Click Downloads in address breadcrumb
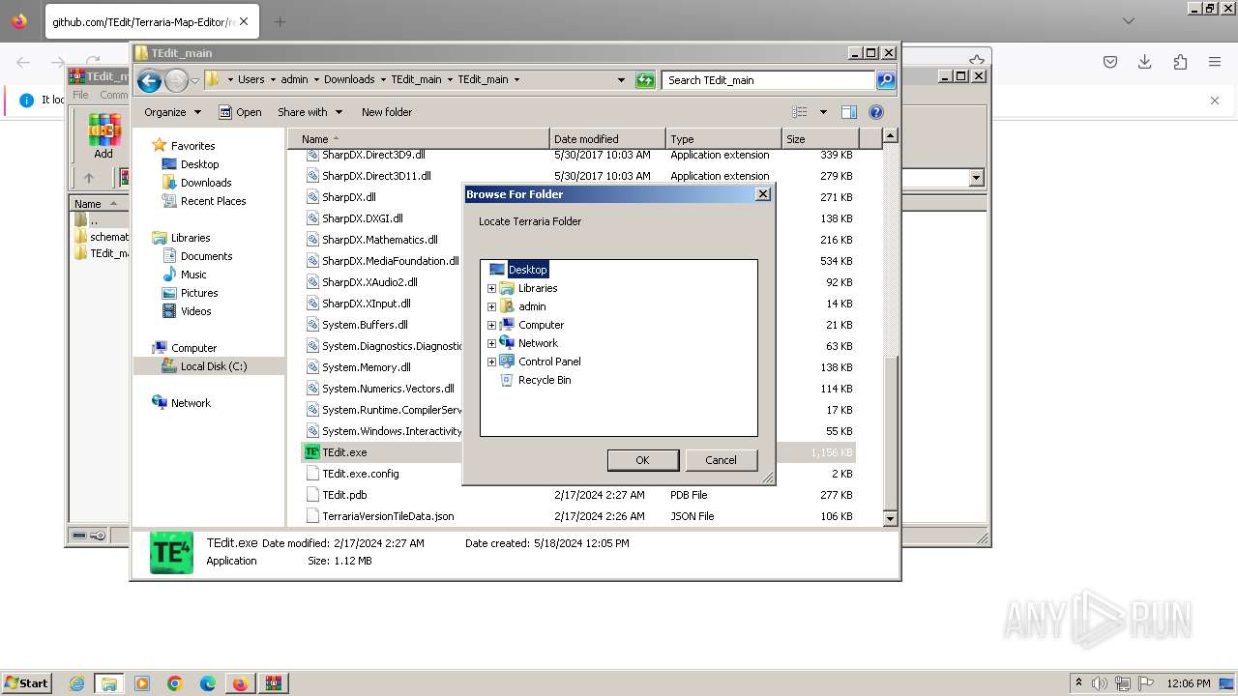1238x696 pixels. tap(349, 80)
